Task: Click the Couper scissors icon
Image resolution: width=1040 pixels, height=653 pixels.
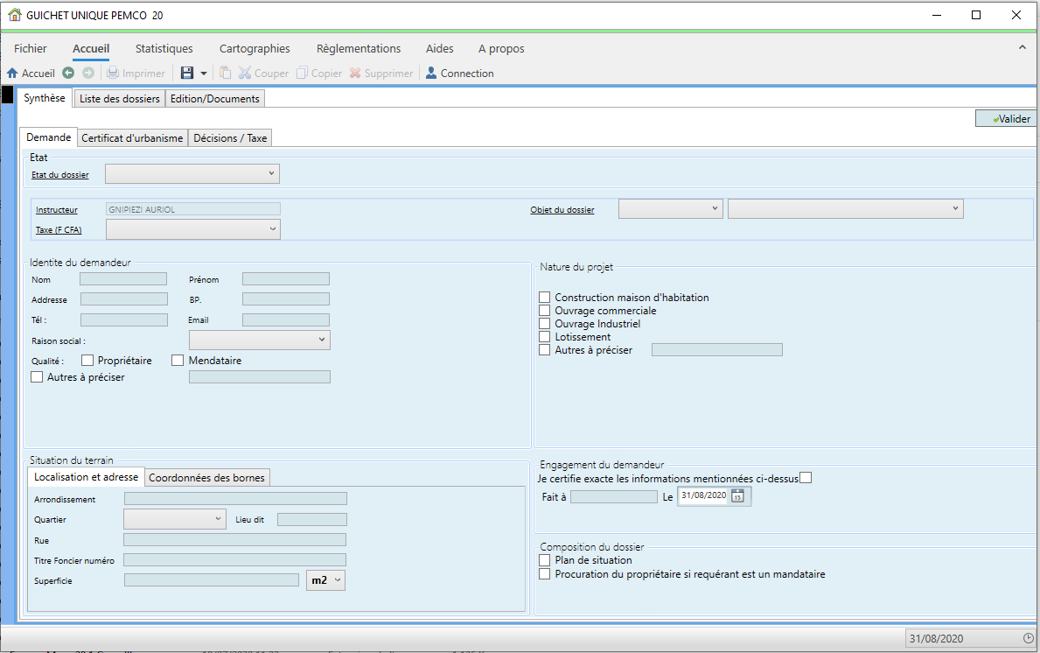Action: (x=245, y=73)
